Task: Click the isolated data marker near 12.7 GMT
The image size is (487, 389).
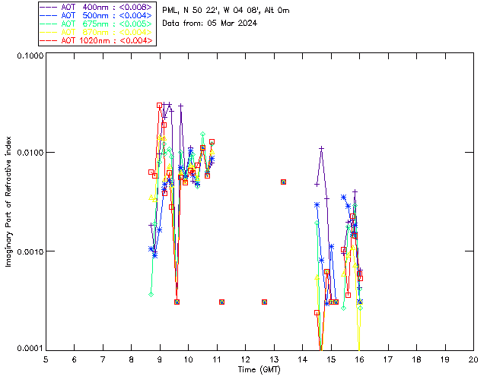Action: (x=264, y=302)
